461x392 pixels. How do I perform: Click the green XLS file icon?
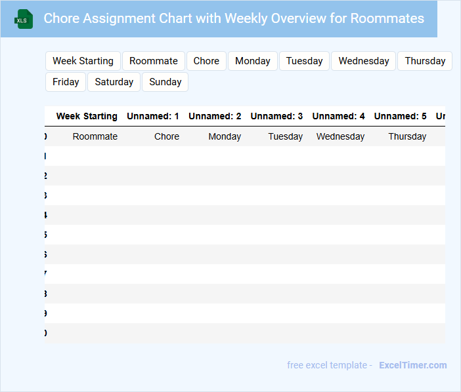click(24, 19)
